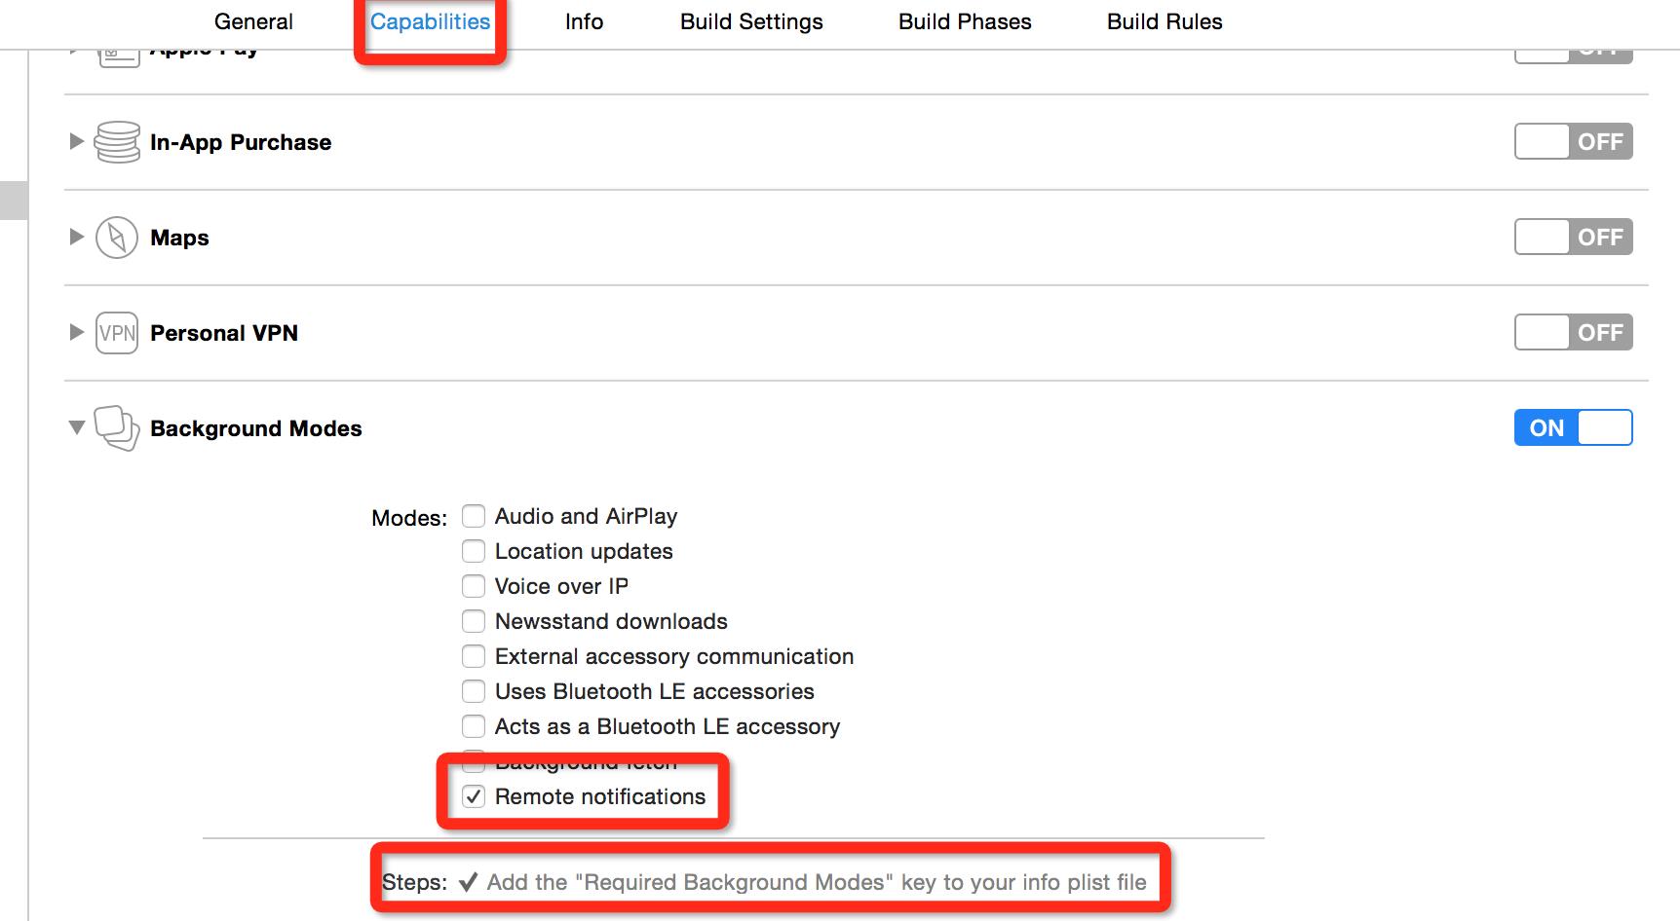Uncheck Remote notifications checkbox

point(474,796)
